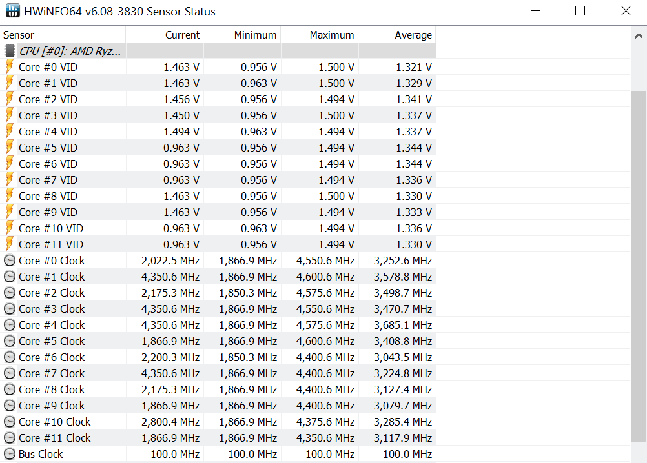647x463 pixels.
Task: Click the clock icon for Core #8 Clock
Action: 10,389
